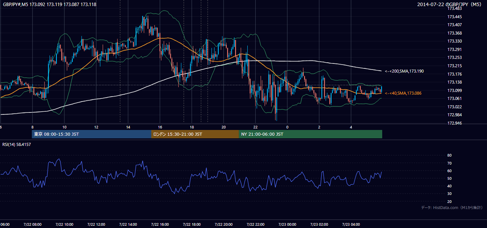
Task: Click price axis value 173.099
Action: click(455, 90)
